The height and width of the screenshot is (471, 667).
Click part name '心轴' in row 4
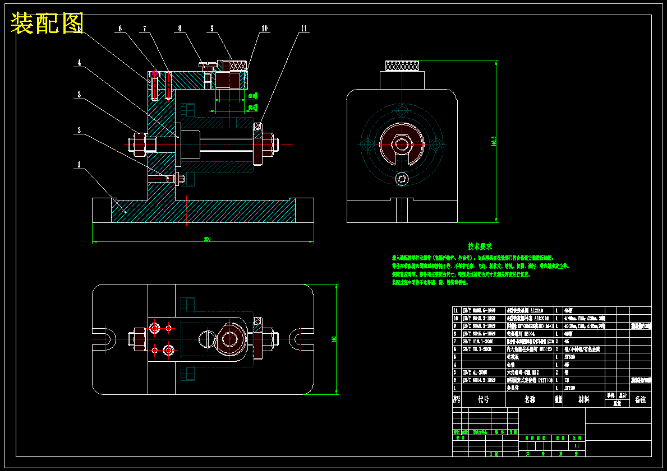point(511,365)
